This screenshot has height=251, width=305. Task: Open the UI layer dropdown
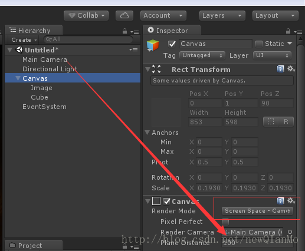click(272, 55)
